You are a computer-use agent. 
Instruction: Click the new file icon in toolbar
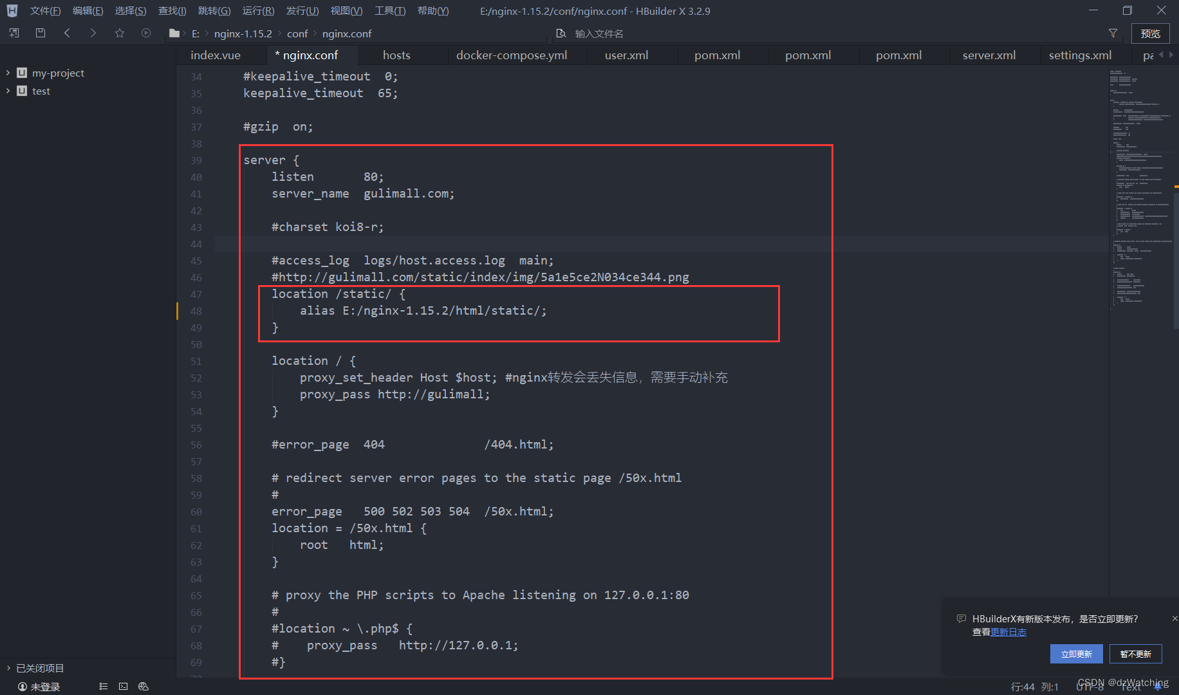(14, 33)
